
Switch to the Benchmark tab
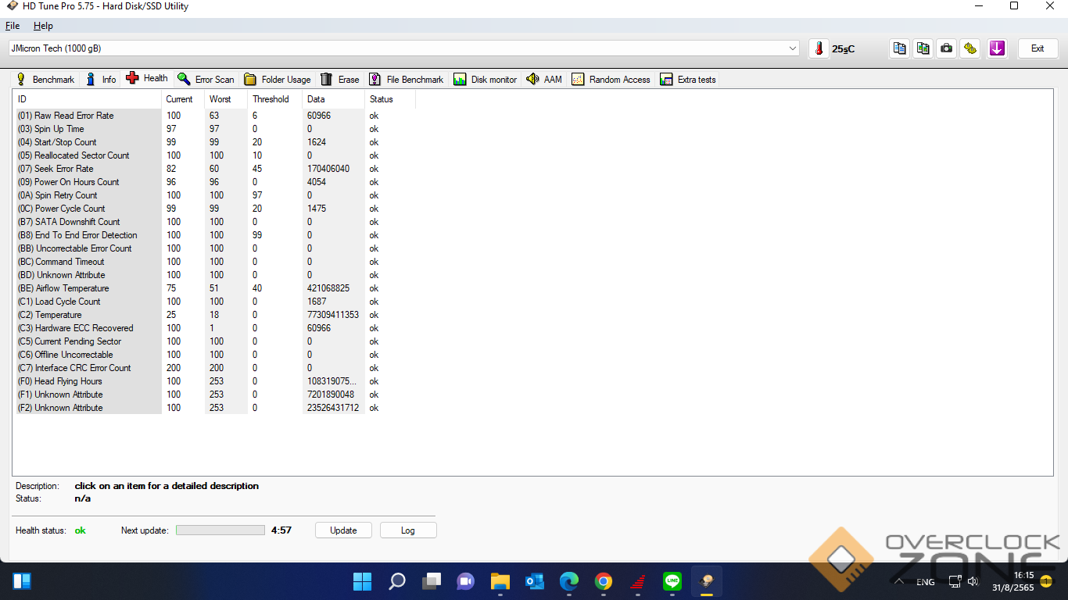click(45, 80)
